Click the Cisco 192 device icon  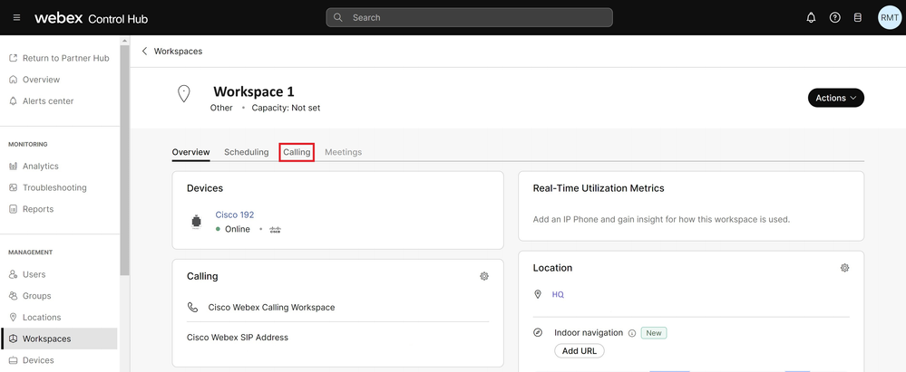(x=197, y=222)
